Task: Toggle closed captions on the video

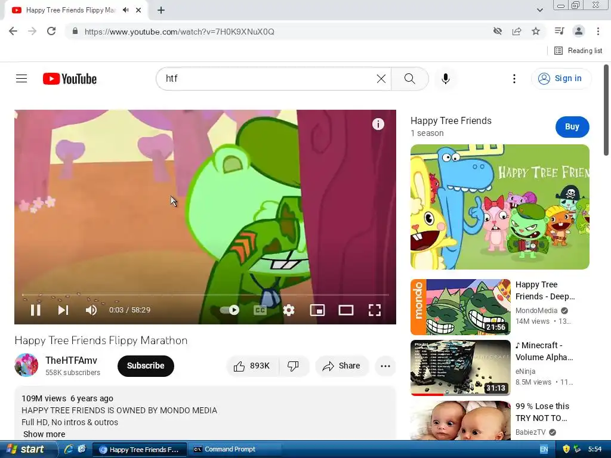Action: click(x=260, y=310)
